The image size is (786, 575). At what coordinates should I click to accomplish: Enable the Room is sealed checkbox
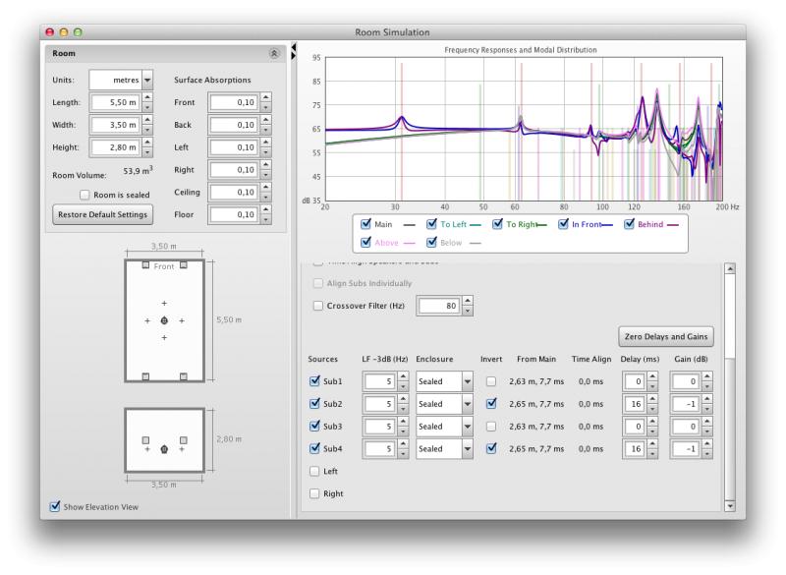point(85,195)
